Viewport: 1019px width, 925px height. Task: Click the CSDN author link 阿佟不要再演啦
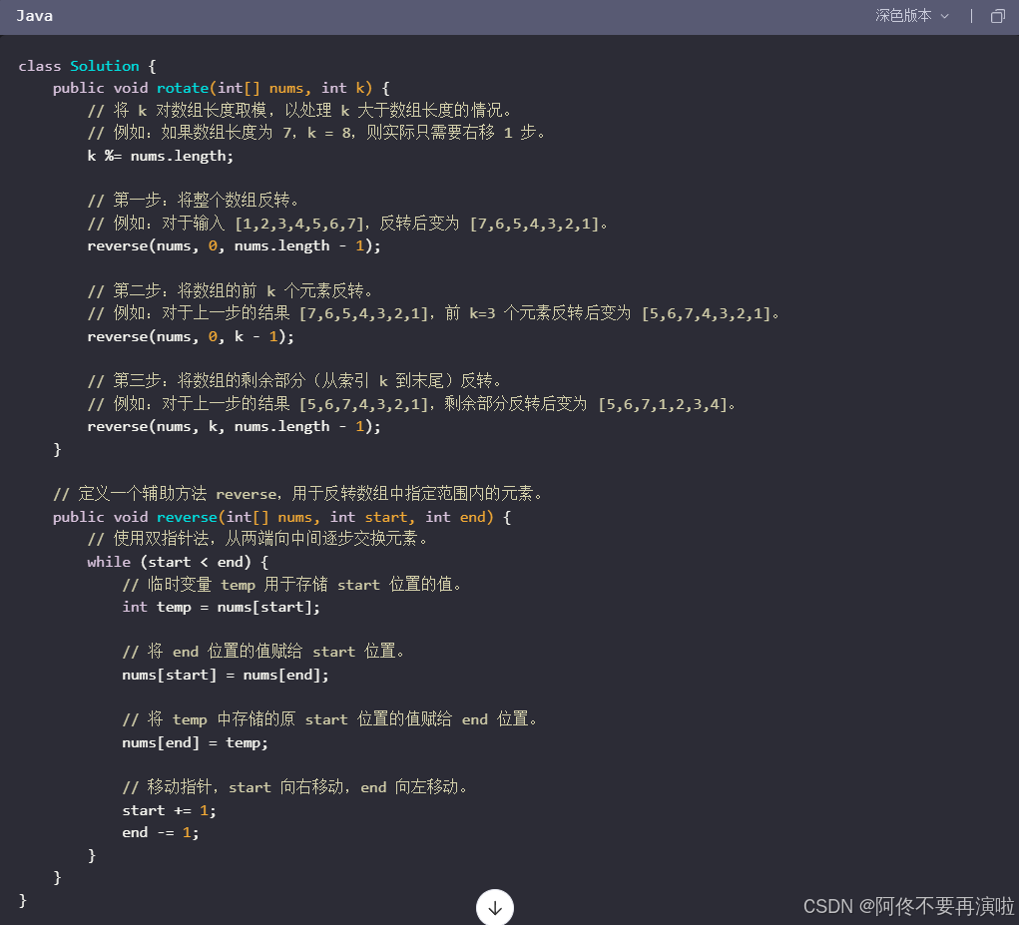[938, 906]
